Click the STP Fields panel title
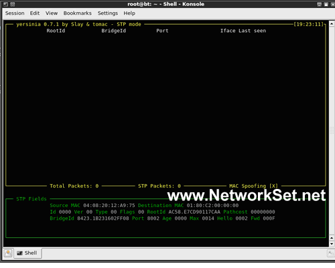Screen dimensions: 335x268 [x=31, y=199]
